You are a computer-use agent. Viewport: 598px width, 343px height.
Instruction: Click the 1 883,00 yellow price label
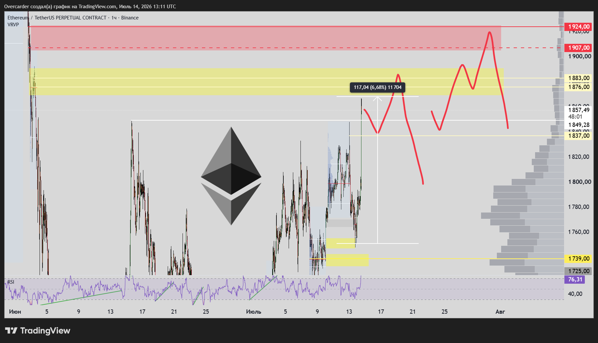coord(578,78)
